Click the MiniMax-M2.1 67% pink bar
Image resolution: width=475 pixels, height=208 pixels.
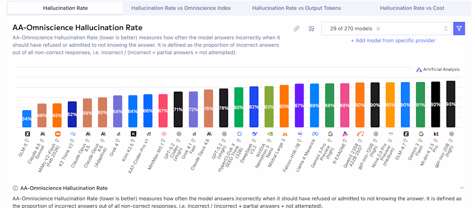point(163,111)
